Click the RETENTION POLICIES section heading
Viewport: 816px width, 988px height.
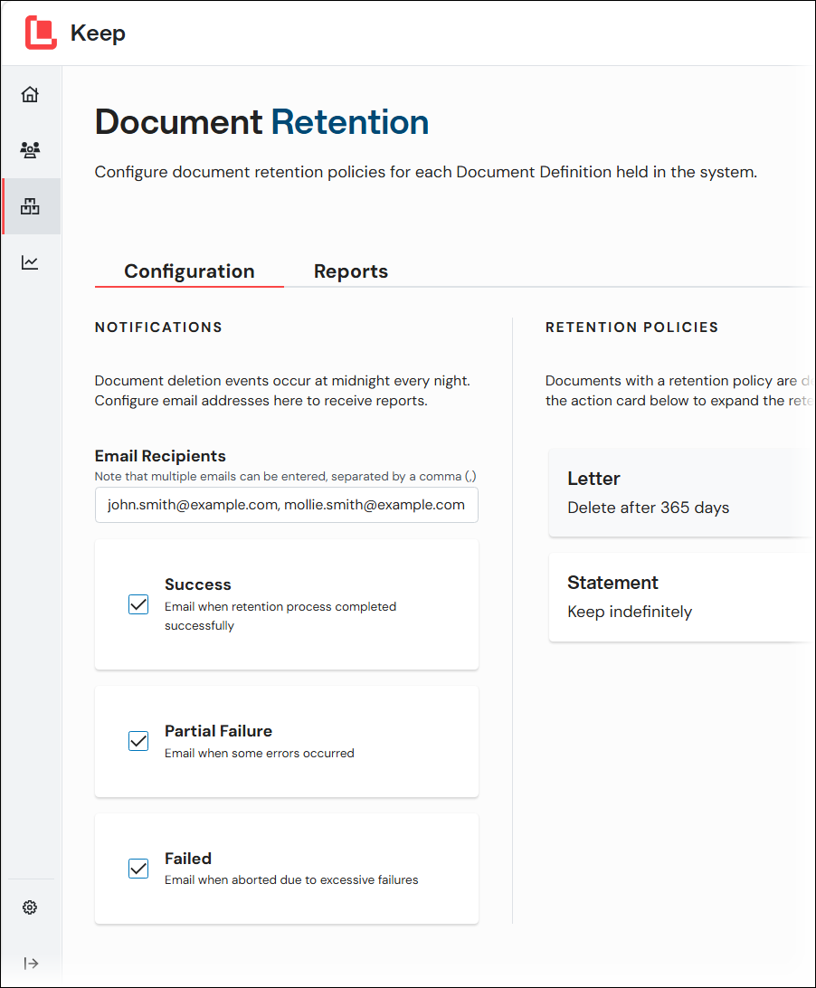[632, 327]
